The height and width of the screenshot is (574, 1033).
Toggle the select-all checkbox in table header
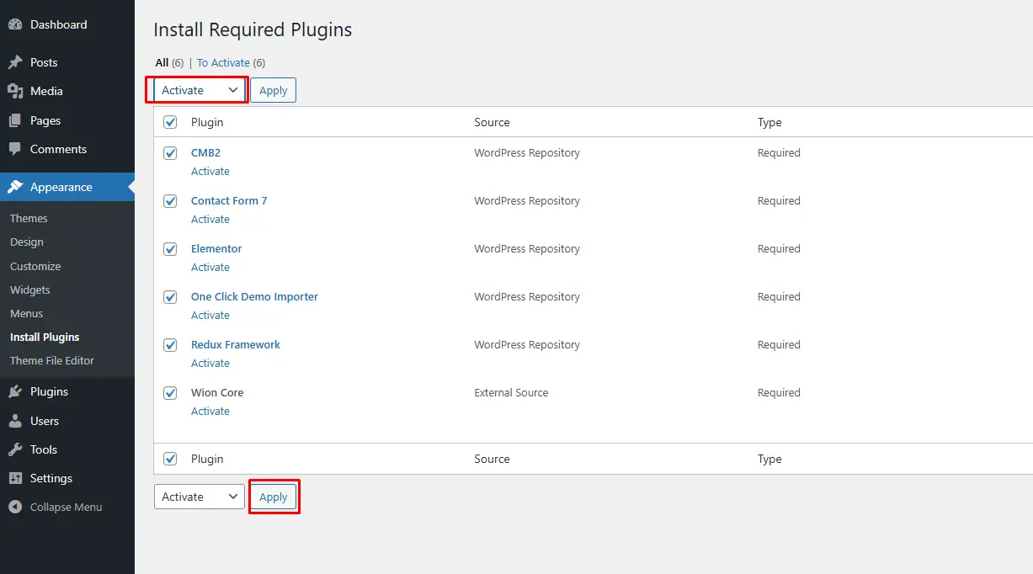pyautogui.click(x=170, y=122)
